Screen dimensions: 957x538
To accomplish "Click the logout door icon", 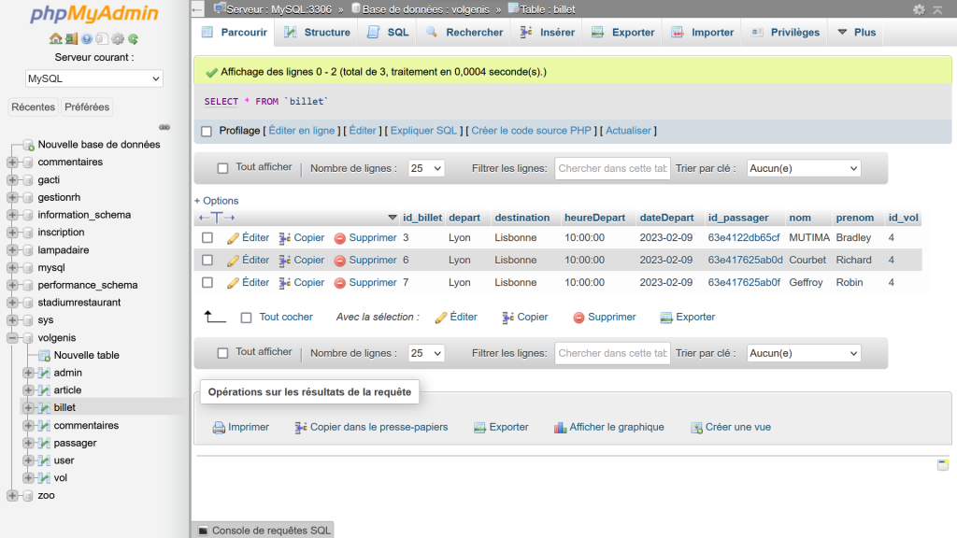I will [x=71, y=39].
